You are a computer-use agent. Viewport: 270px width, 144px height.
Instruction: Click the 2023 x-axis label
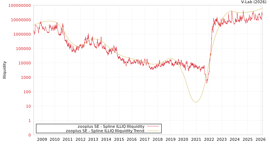tap(222, 139)
